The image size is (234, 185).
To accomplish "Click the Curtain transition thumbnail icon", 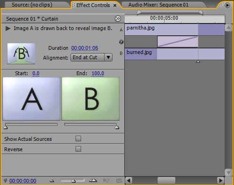I will click(x=21, y=54).
